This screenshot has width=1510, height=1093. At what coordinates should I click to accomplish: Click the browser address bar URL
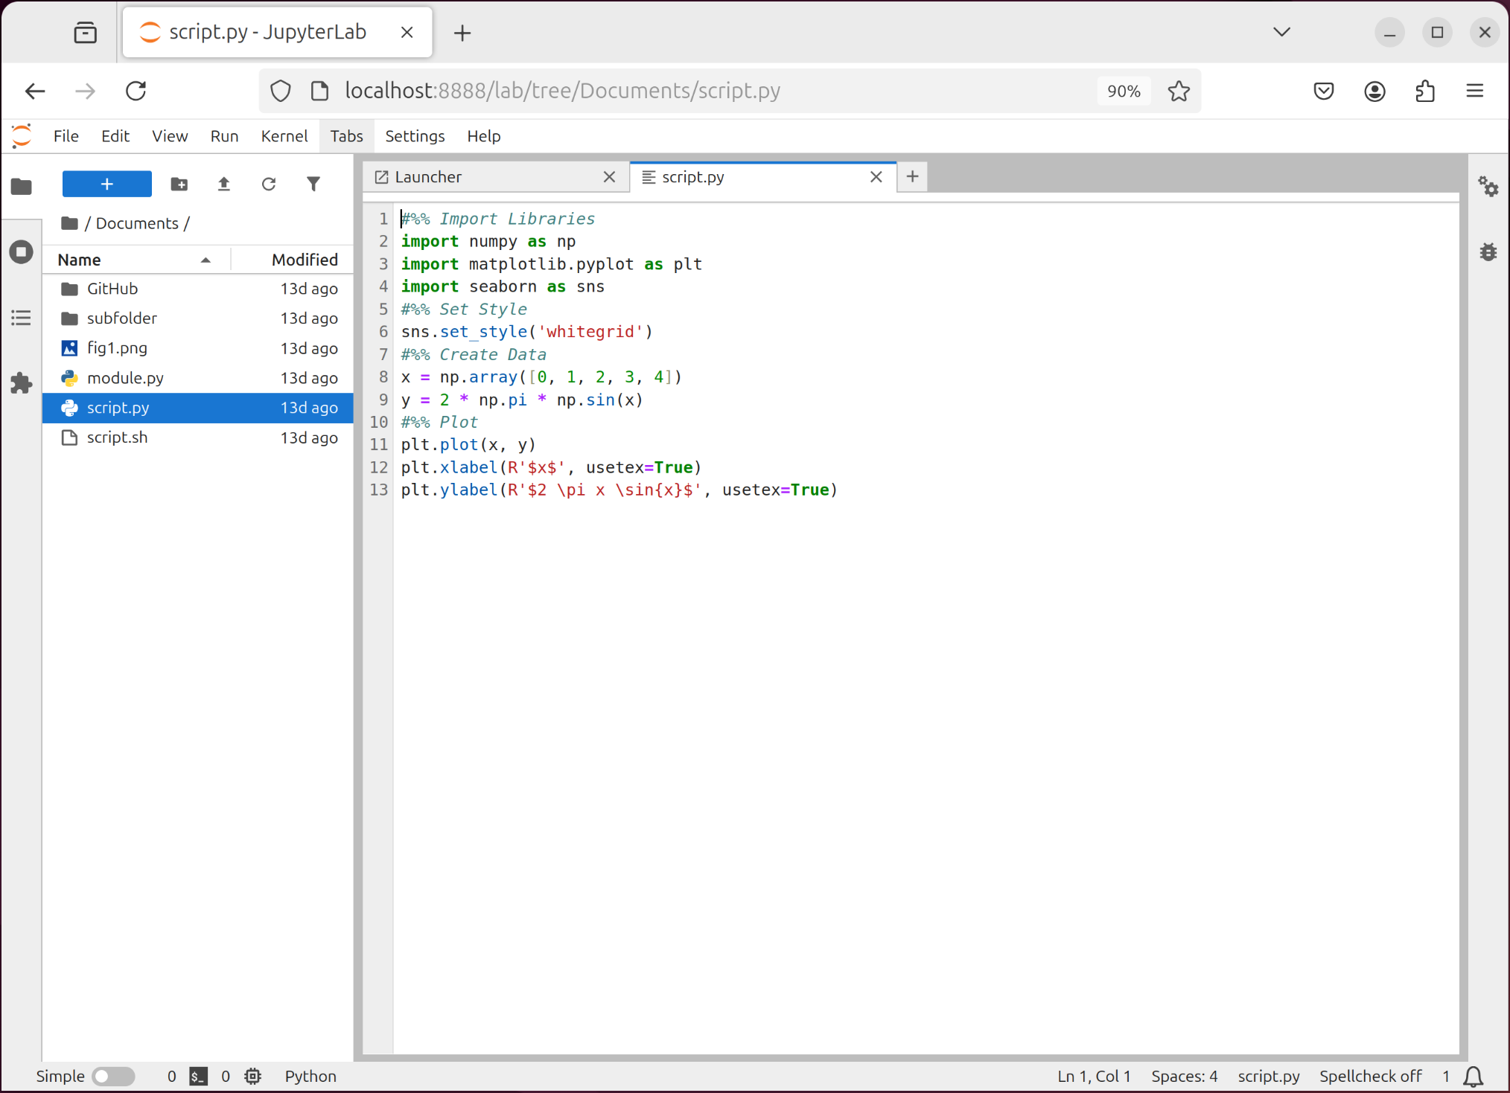coord(562,91)
